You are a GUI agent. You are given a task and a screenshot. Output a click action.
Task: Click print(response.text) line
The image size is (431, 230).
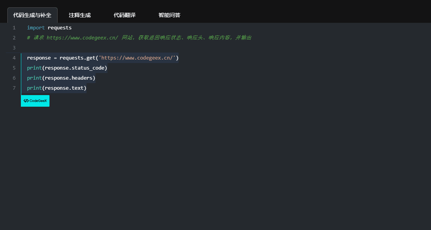[x=56, y=88]
